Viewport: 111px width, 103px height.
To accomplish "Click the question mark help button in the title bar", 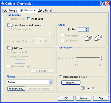I will 103,4.
